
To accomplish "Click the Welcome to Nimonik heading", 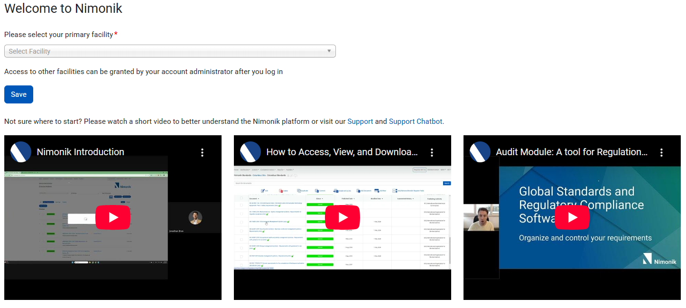I will click(63, 8).
